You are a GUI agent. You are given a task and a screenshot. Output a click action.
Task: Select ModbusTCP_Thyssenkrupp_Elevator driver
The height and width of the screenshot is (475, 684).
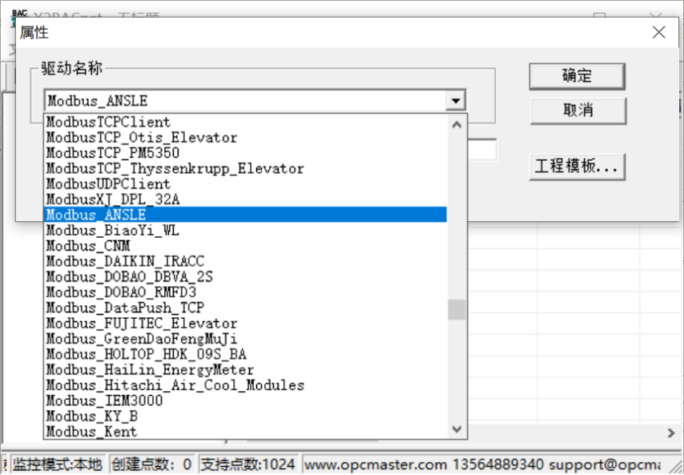(246, 168)
